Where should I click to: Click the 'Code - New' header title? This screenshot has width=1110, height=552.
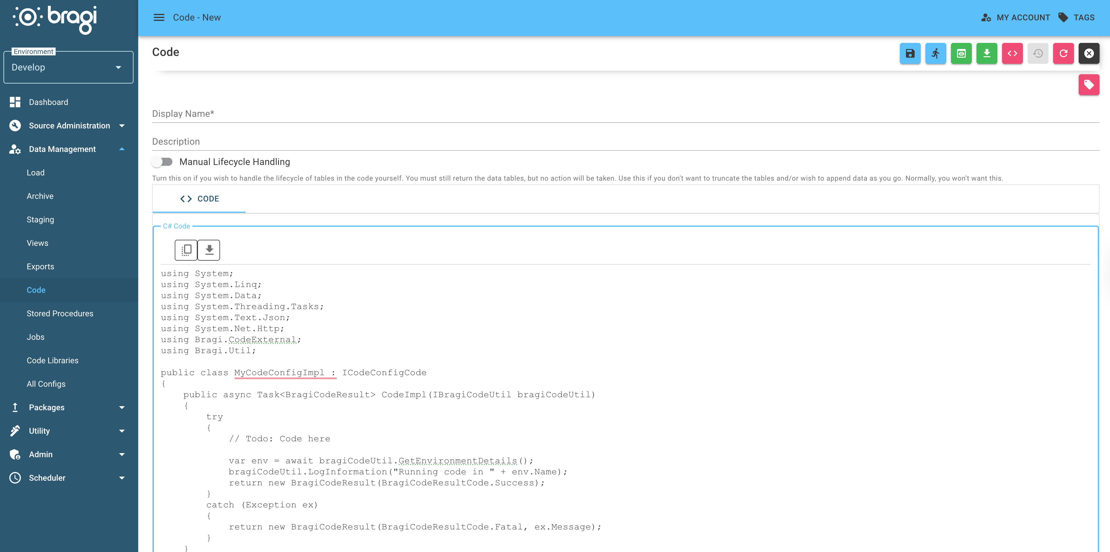[197, 18]
